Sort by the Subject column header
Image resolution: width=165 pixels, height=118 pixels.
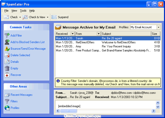pos(126,34)
